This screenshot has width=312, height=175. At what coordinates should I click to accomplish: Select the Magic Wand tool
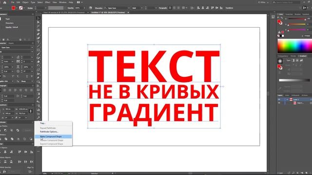tap(39, 26)
